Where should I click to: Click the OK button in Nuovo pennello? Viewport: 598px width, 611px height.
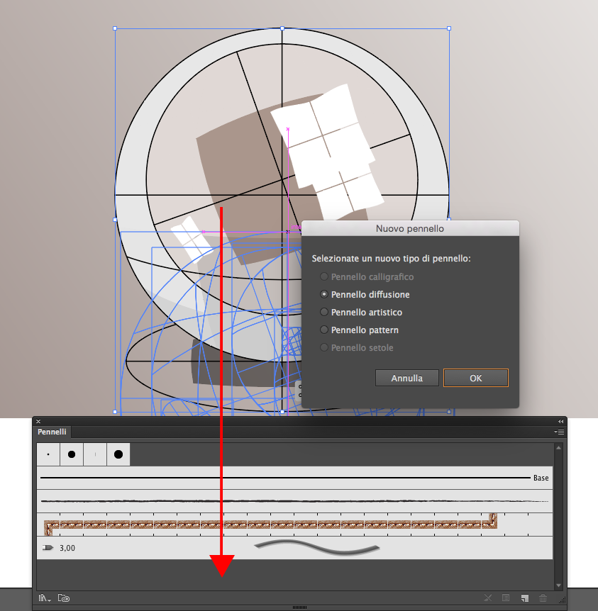[x=476, y=378]
